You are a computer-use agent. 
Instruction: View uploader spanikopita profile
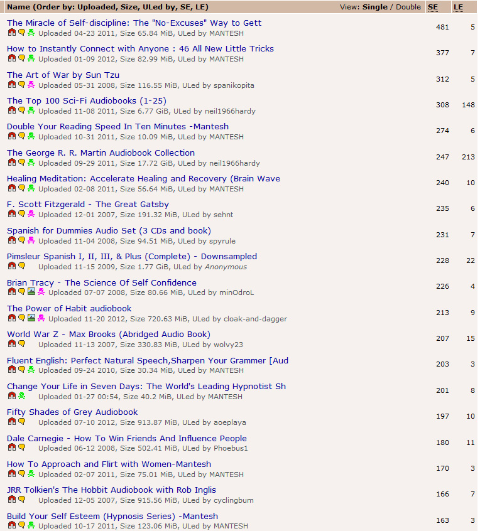[234, 85]
